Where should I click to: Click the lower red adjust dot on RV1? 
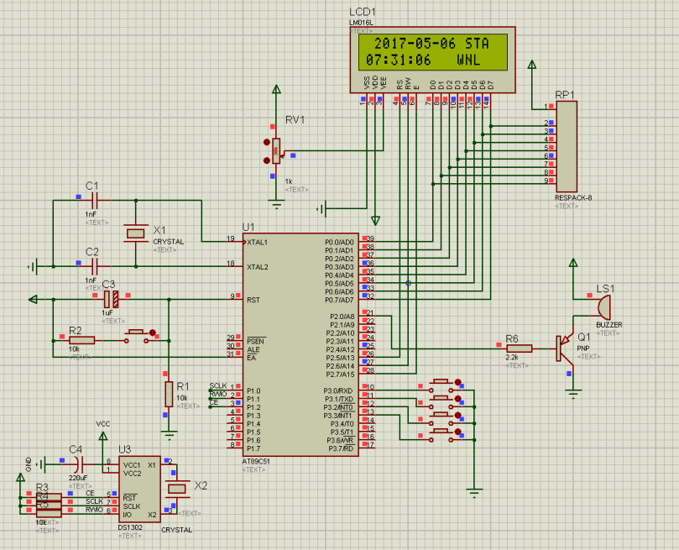click(x=267, y=160)
